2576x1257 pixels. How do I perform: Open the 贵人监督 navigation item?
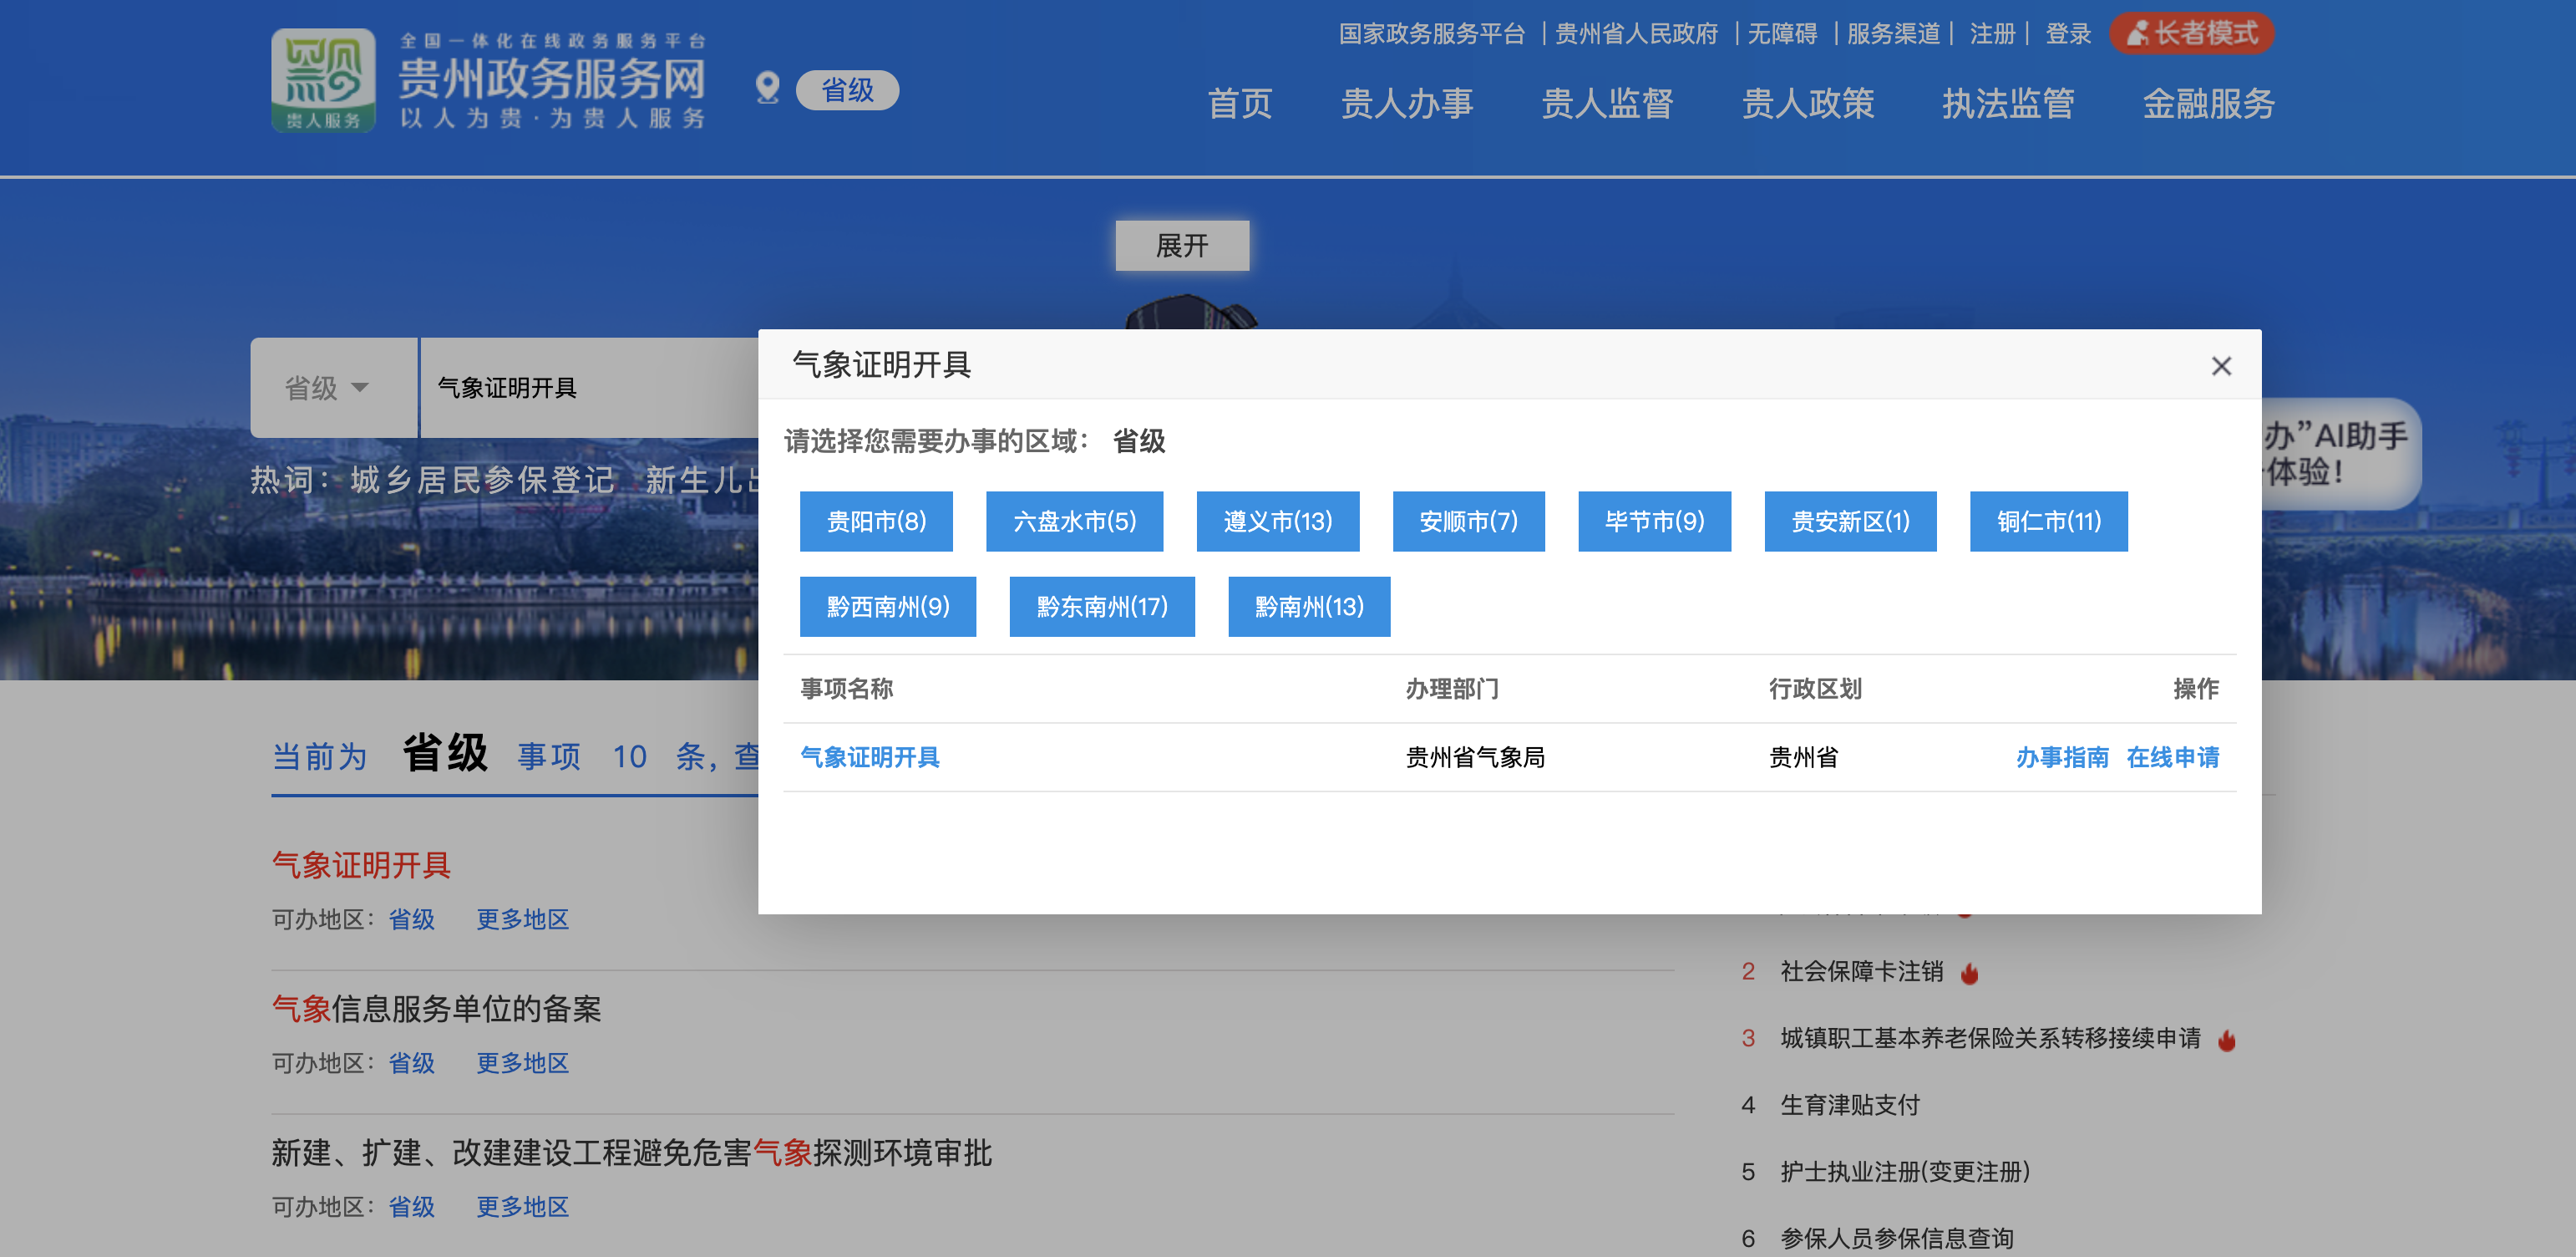(x=1607, y=104)
